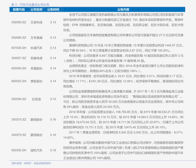The width and height of the screenshot is (196, 168).
Task: Click date 3.13 in the 长城汽车 row
Action: tap(53, 48)
